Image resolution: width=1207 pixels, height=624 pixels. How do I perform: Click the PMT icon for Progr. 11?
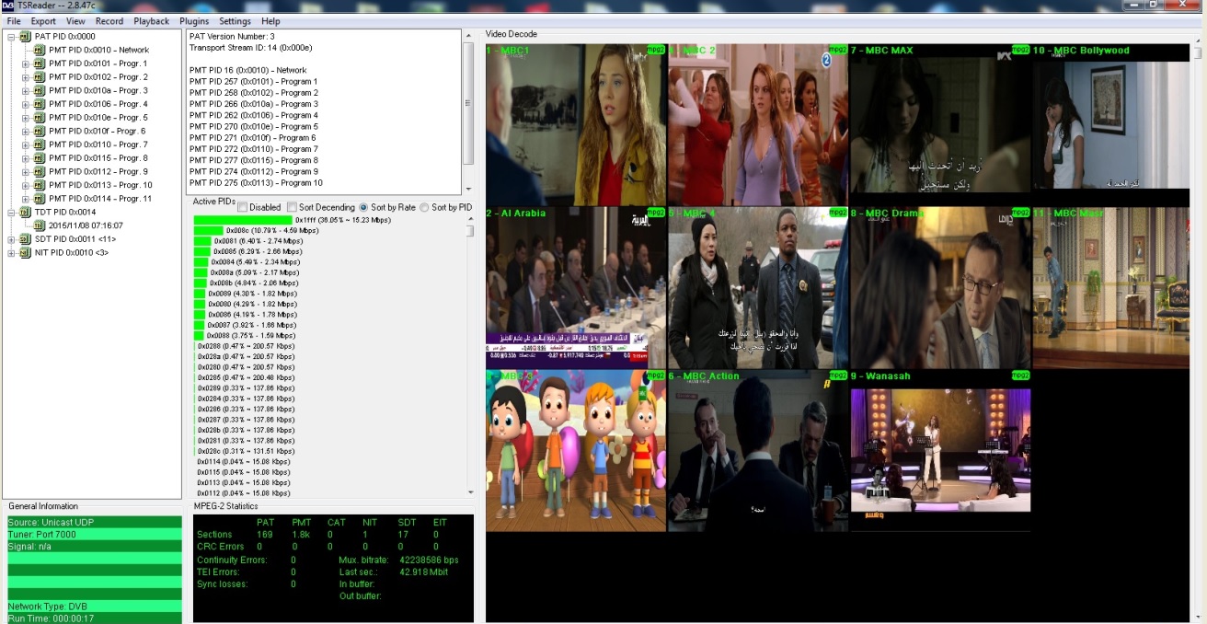click(40, 199)
